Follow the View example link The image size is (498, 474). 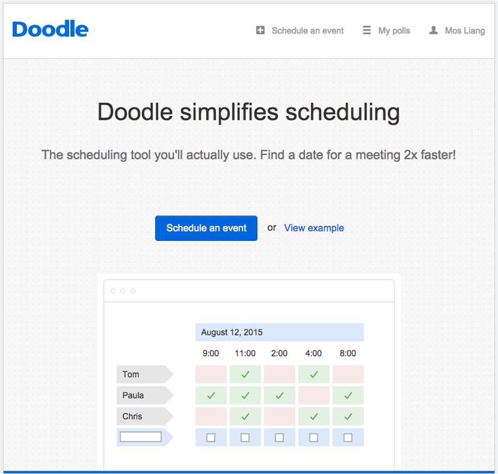pos(314,228)
